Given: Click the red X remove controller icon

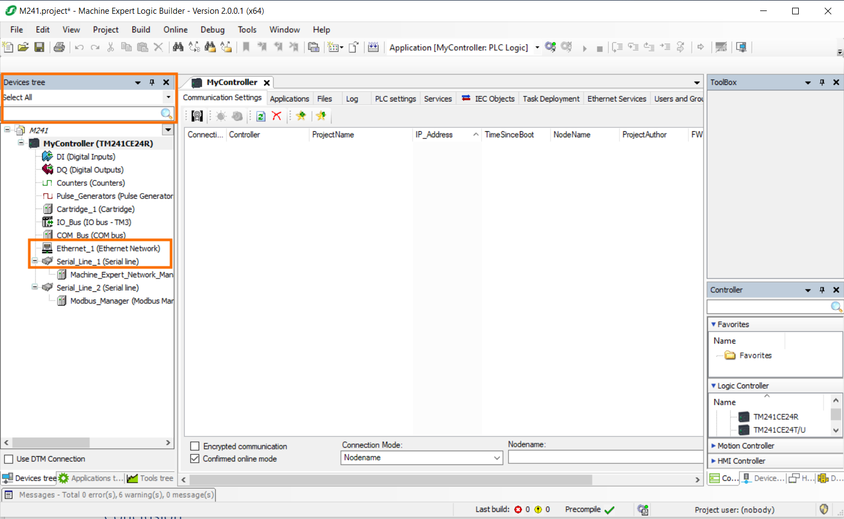Looking at the screenshot, I should pyautogui.click(x=277, y=116).
